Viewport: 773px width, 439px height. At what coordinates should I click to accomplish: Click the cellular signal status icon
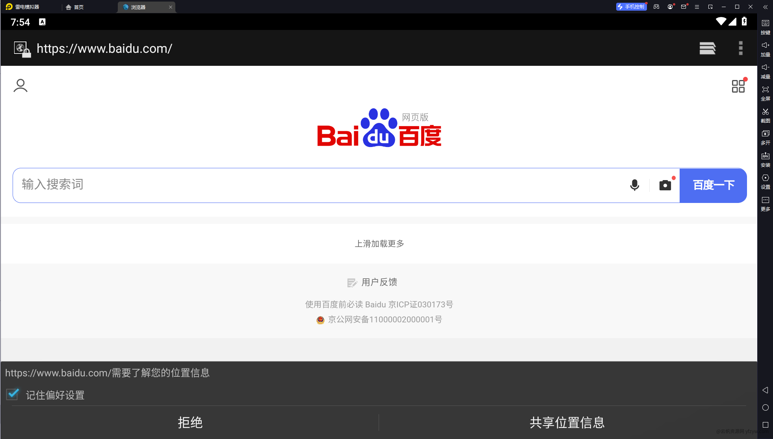pyautogui.click(x=732, y=21)
